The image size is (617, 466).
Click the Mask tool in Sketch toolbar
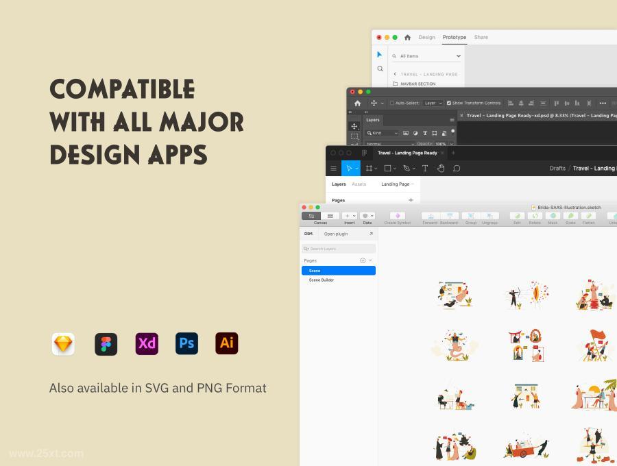tap(553, 218)
